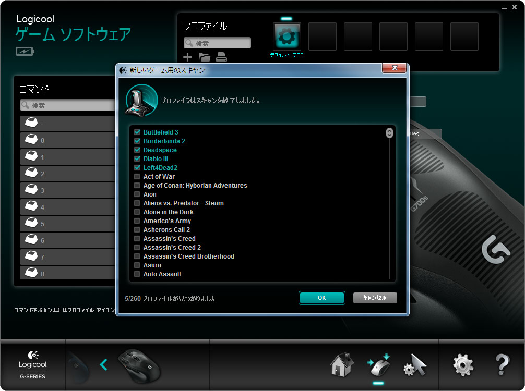Click the print profile icon
Screen dimensions: 525x391
coord(221,57)
